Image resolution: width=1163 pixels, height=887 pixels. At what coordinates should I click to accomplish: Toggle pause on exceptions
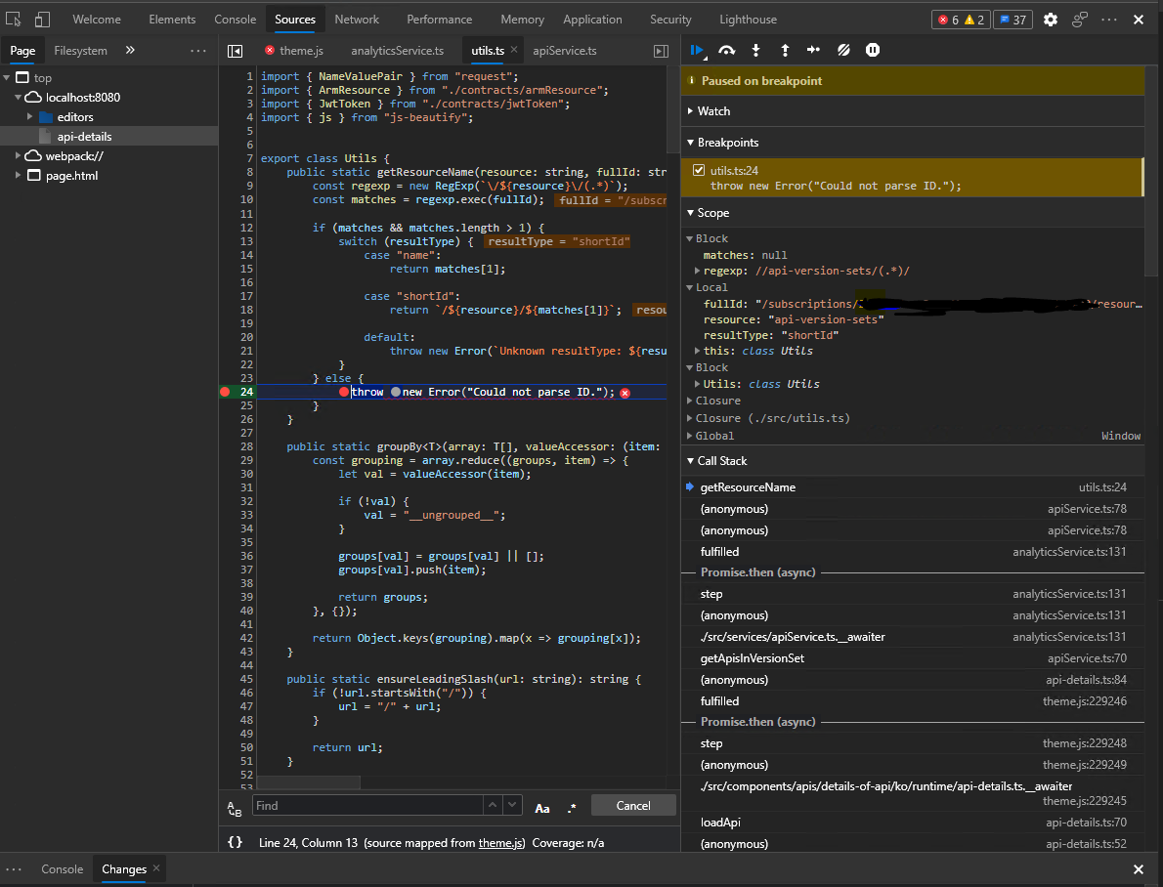tap(873, 50)
